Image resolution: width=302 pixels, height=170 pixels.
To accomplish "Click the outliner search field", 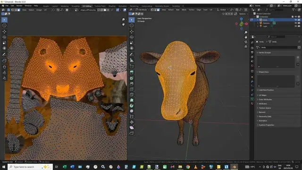I will 274,9.
